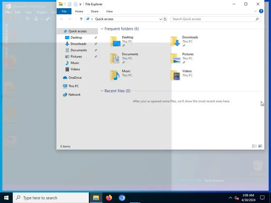Image resolution: width=271 pixels, height=203 pixels.
Task: Launch Firefox from the taskbar
Action: pos(109,198)
